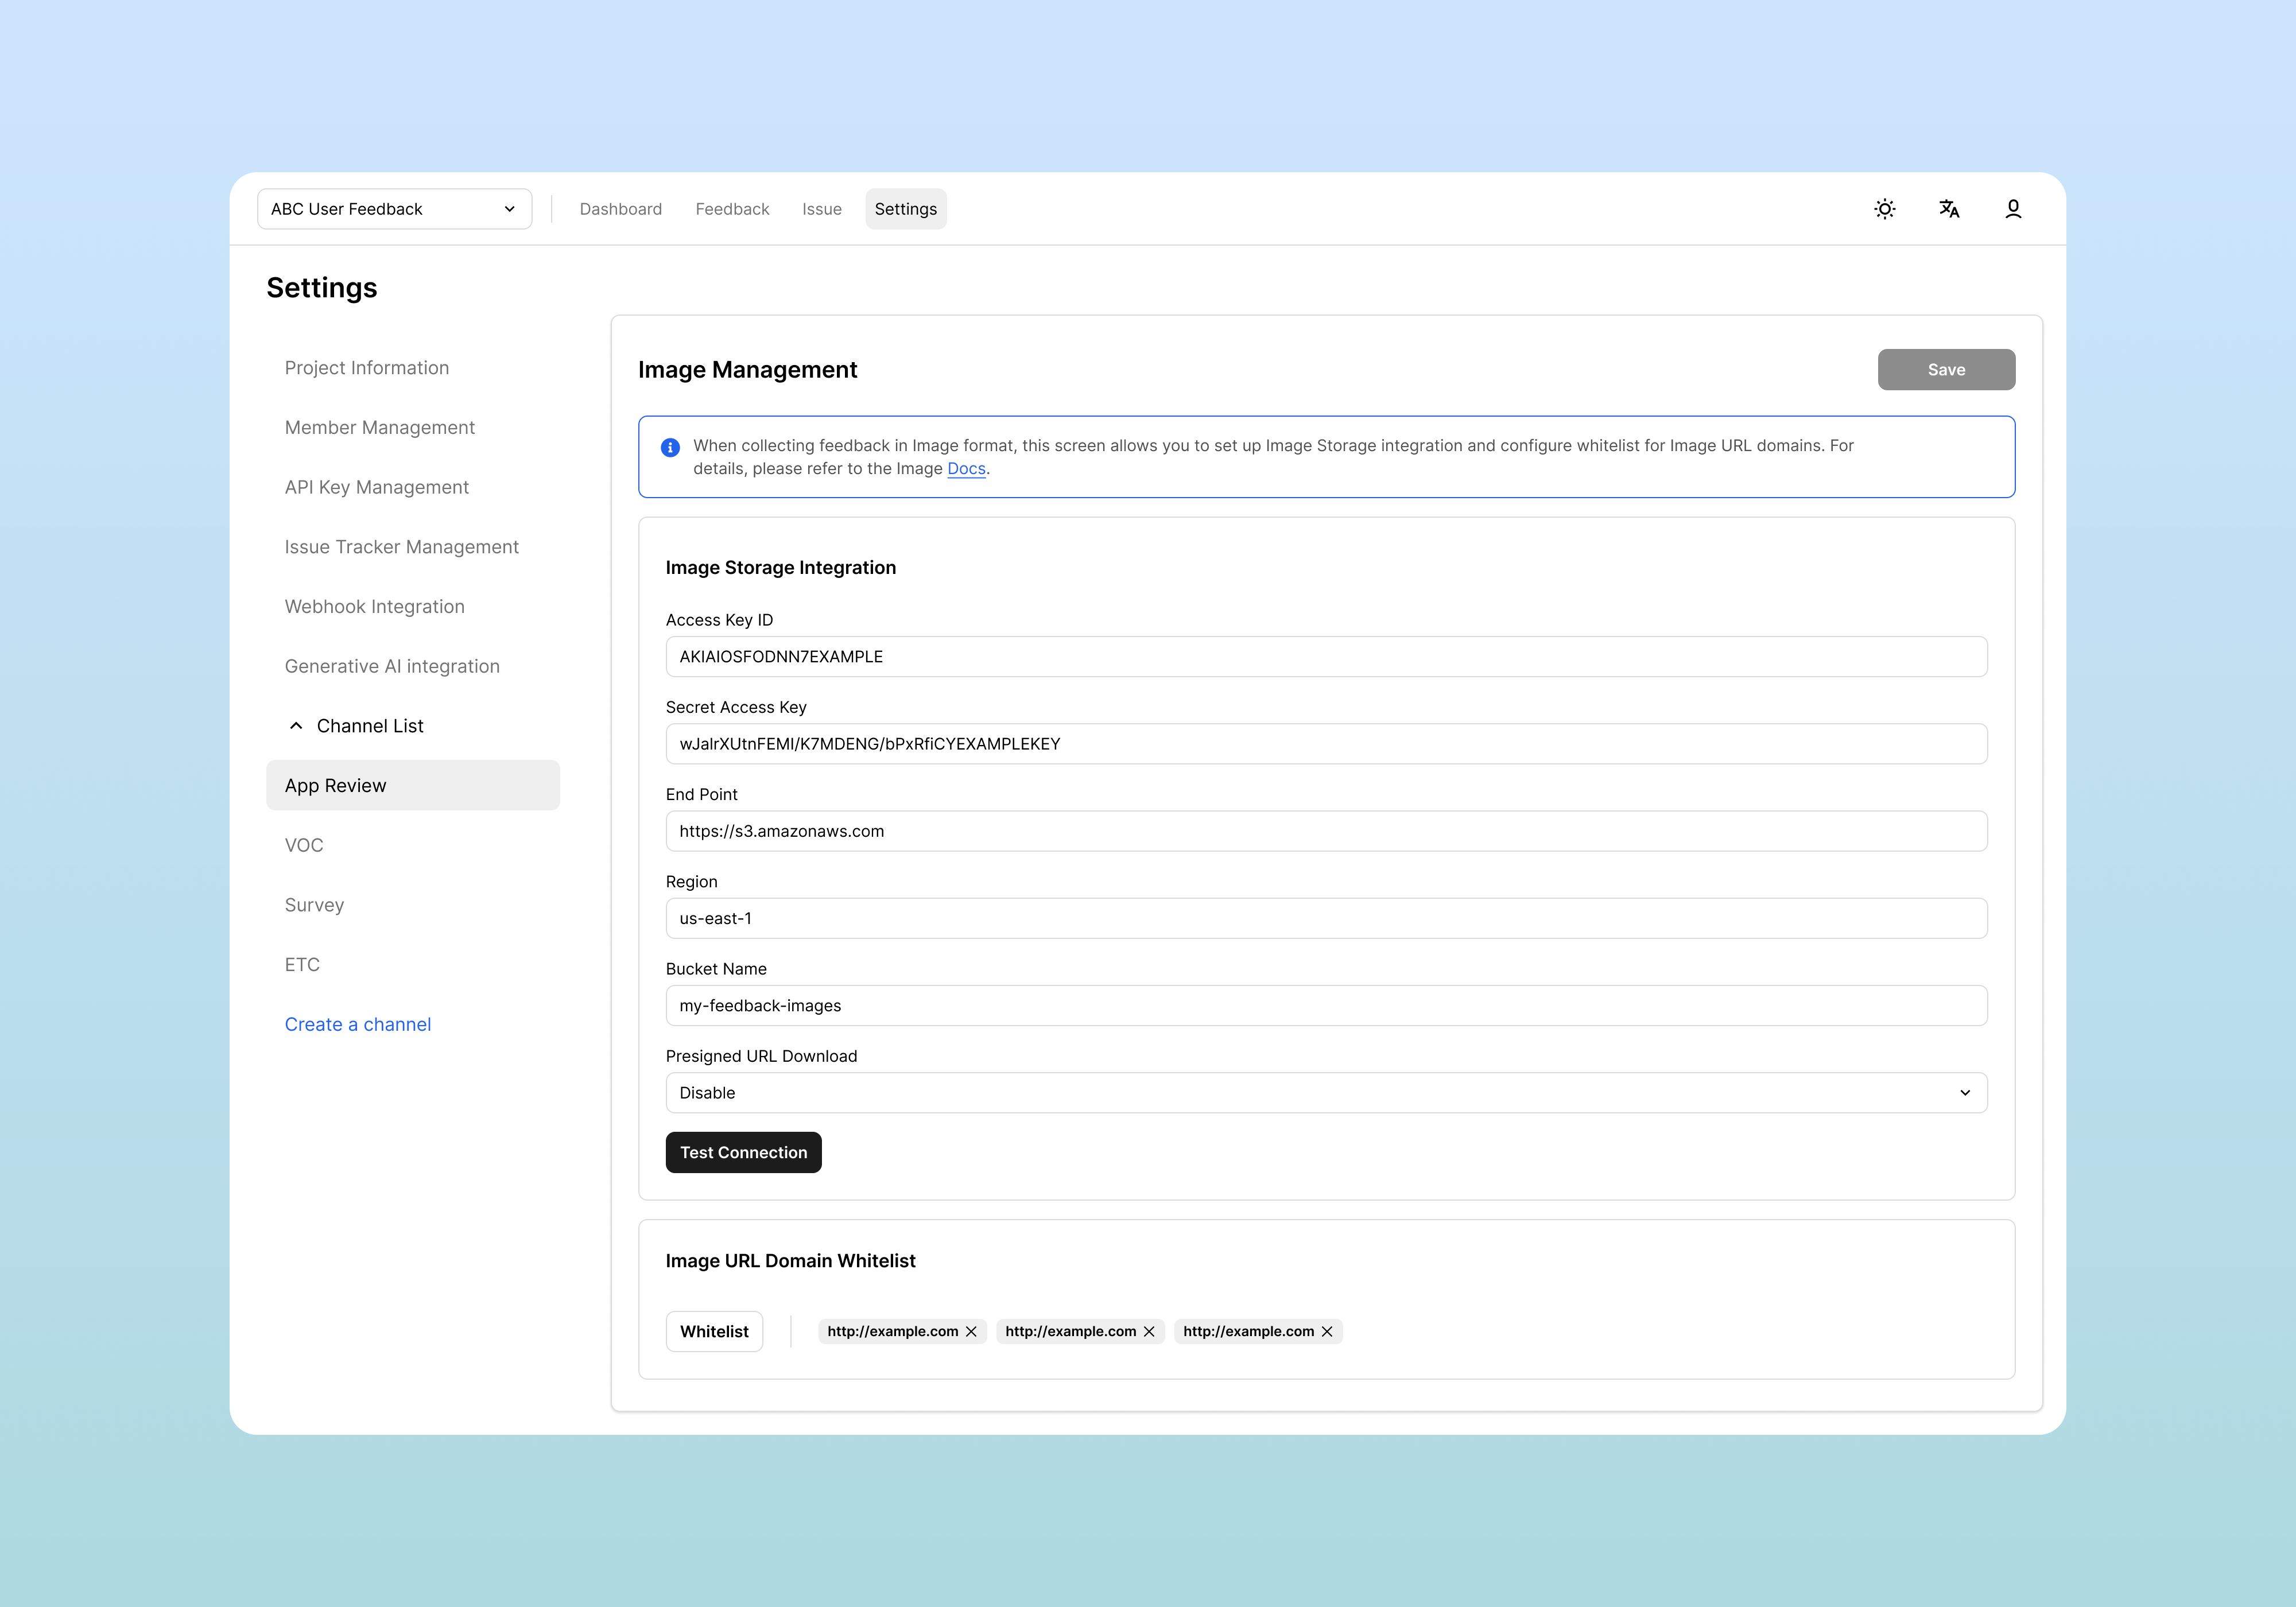The image size is (2296, 1607).
Task: Open the language translation icon
Action: point(1948,209)
